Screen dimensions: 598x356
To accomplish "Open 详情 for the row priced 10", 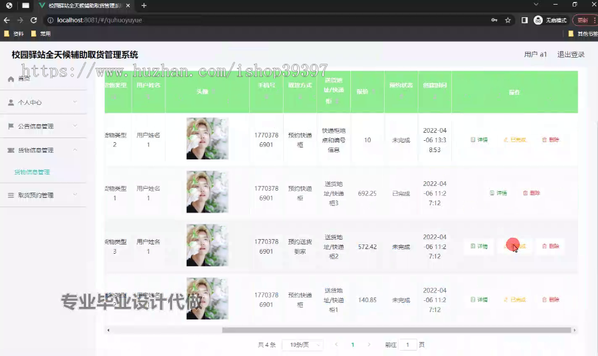I will point(479,140).
